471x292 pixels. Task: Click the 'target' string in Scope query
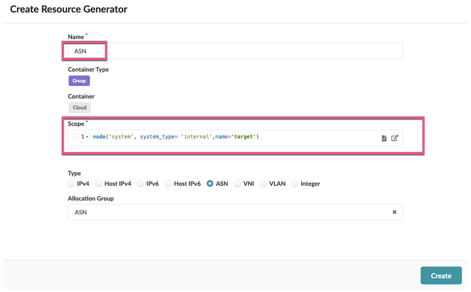click(x=244, y=137)
